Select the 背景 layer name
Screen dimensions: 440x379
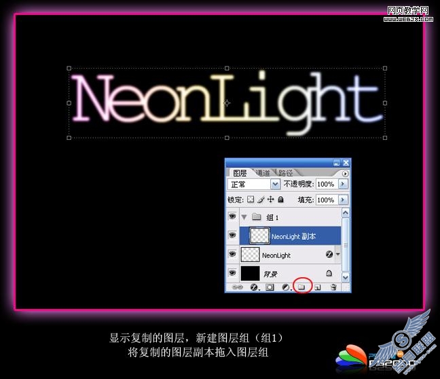pyautogui.click(x=270, y=274)
